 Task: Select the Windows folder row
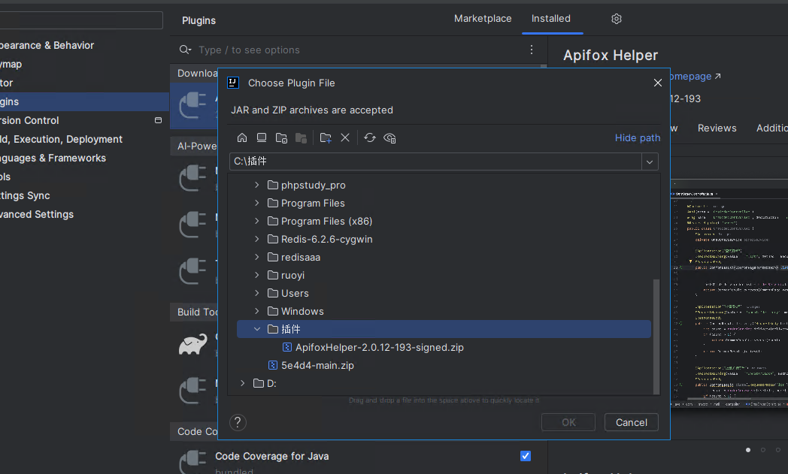(x=444, y=311)
